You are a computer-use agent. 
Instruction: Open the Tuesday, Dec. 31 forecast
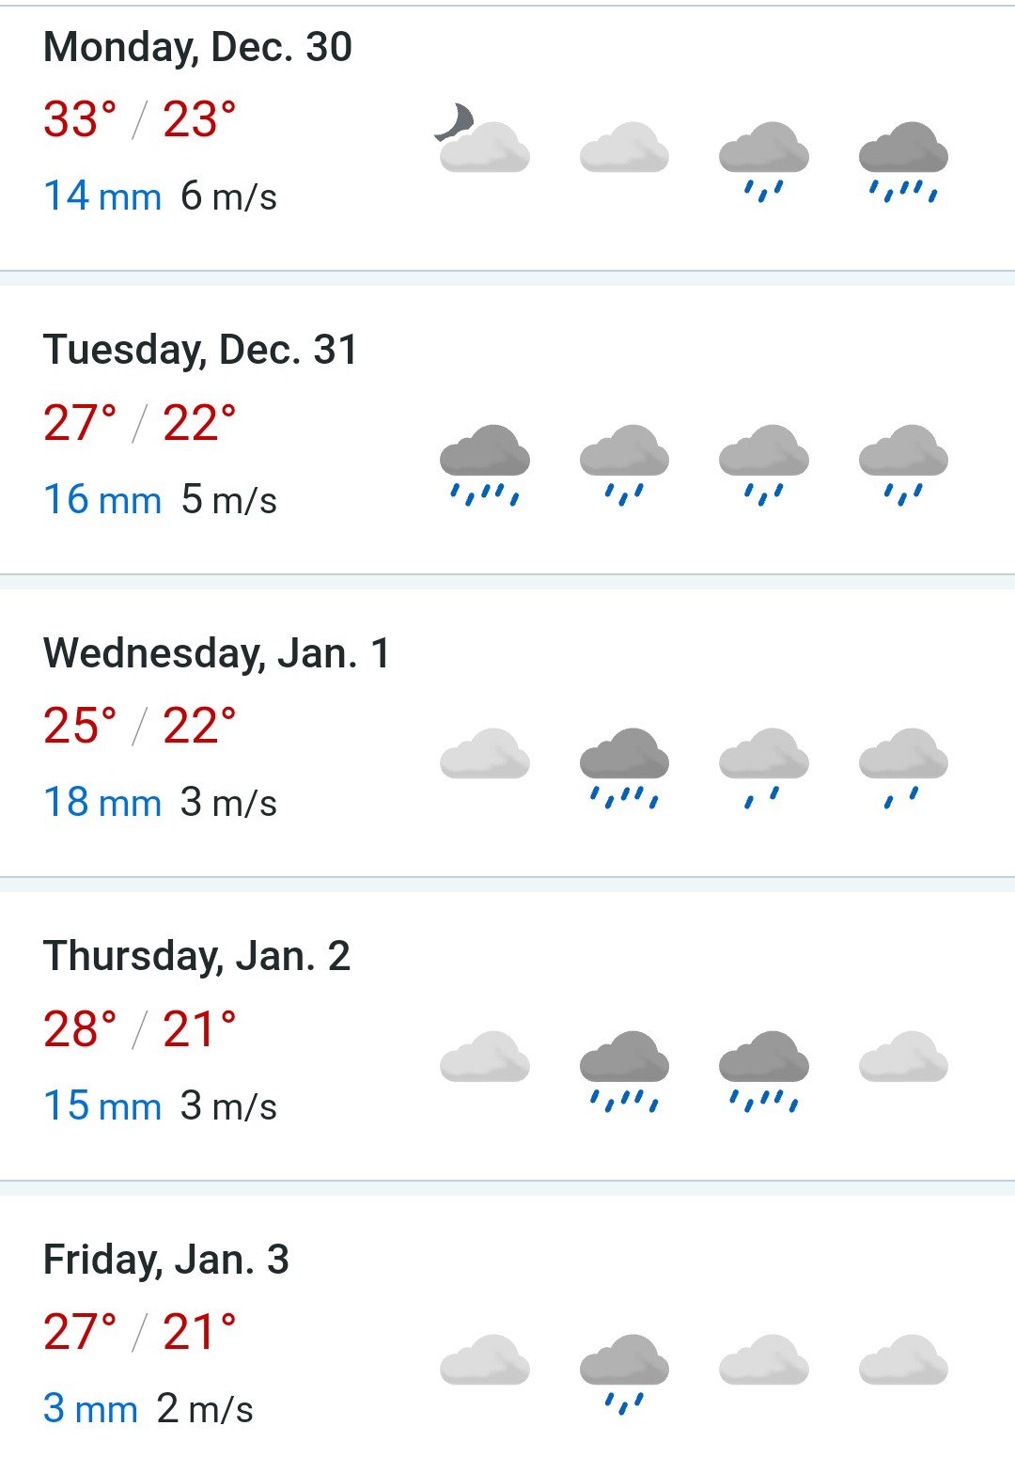(507, 430)
